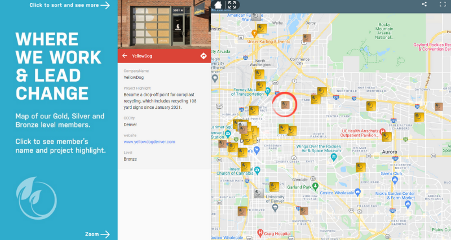Viewport: 451px width, 240px height.
Task: Click the gold marker below North Washington
Action: [259, 74]
